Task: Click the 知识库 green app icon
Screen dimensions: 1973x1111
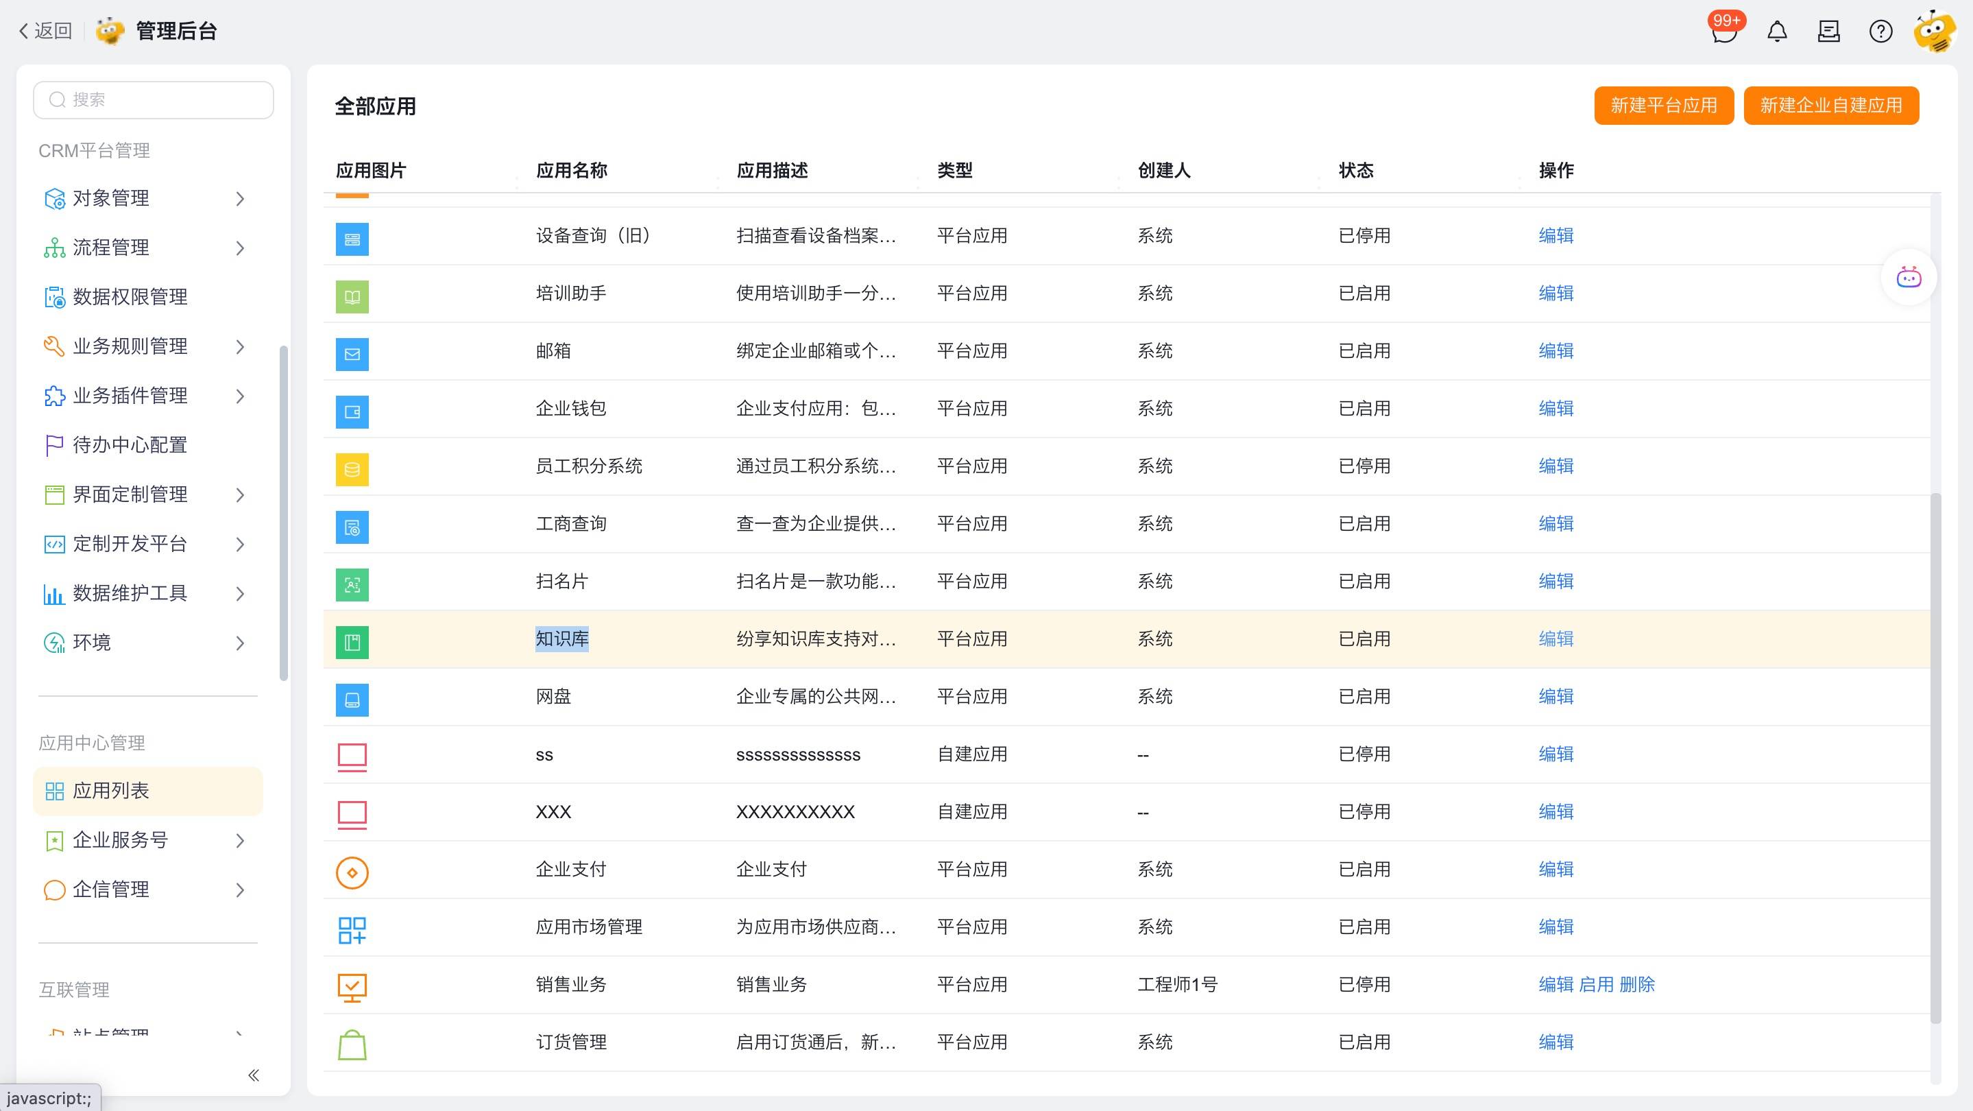Action: pyautogui.click(x=352, y=641)
